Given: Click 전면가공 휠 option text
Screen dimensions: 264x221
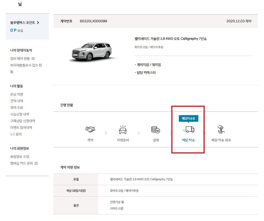Looking at the screenshot, I should (117, 202).
